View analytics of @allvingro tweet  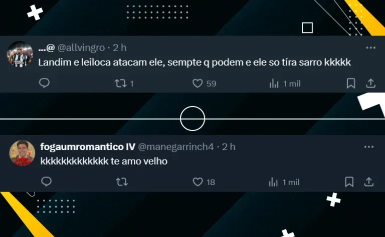point(274,83)
